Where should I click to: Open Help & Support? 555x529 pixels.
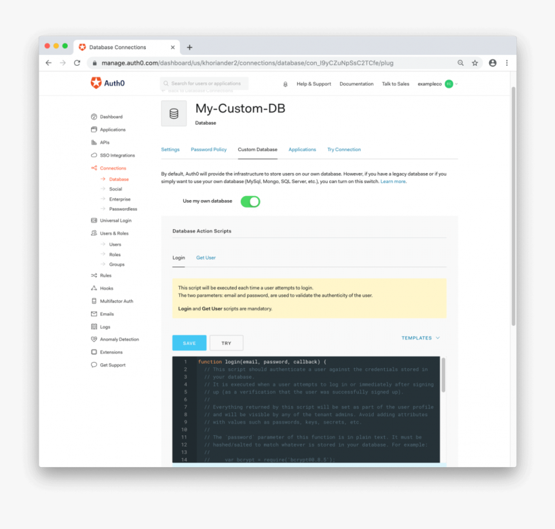tap(314, 84)
